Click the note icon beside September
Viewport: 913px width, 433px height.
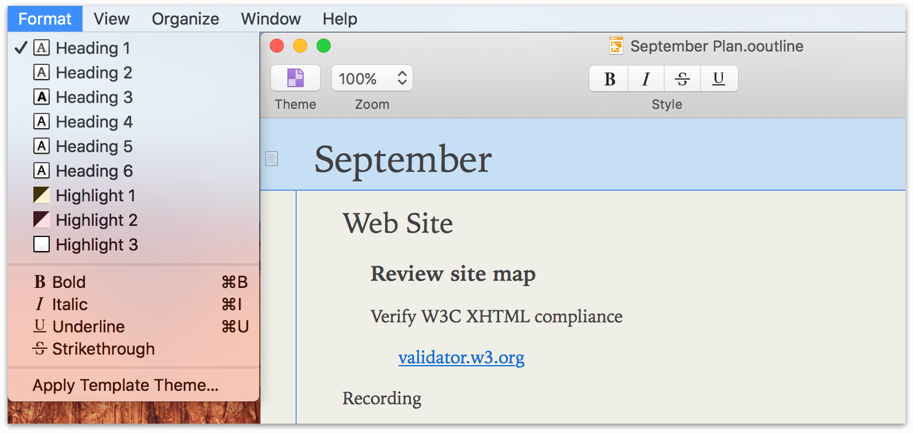point(272,158)
